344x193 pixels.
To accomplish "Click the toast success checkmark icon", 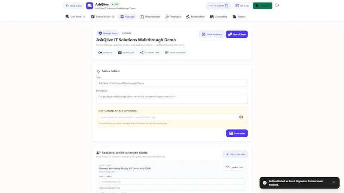I will 264,183.
